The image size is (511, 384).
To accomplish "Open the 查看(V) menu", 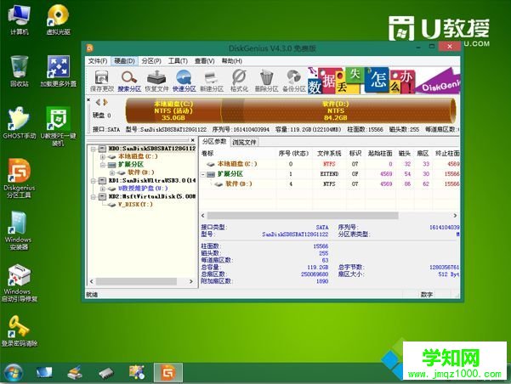I will [205, 61].
